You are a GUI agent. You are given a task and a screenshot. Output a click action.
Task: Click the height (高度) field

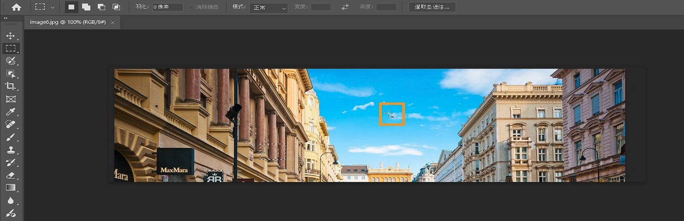point(386,7)
